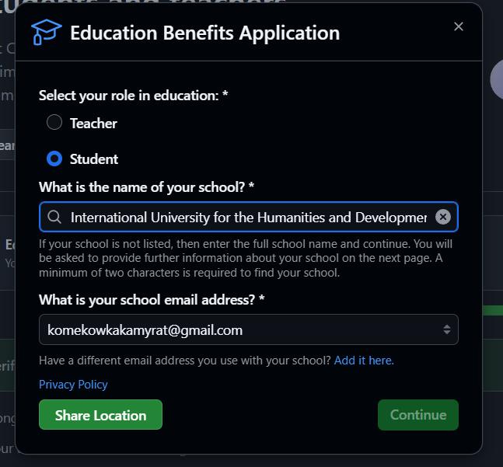This screenshot has width=503, height=467.
Task: Click the 'Select your role in education' label
Action: click(x=133, y=96)
